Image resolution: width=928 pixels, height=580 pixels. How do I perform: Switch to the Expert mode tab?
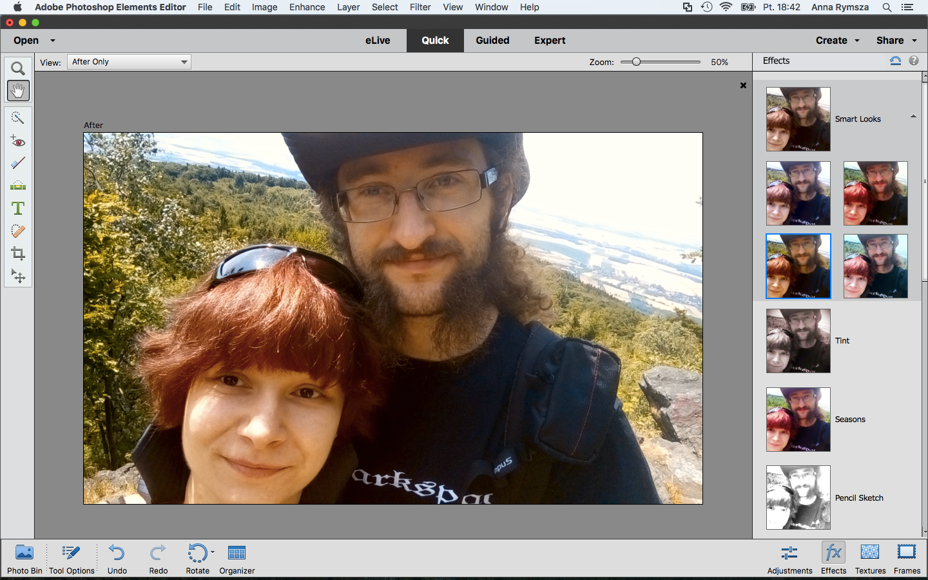550,40
